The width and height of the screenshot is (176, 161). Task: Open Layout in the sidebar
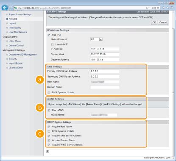coord(12,23)
